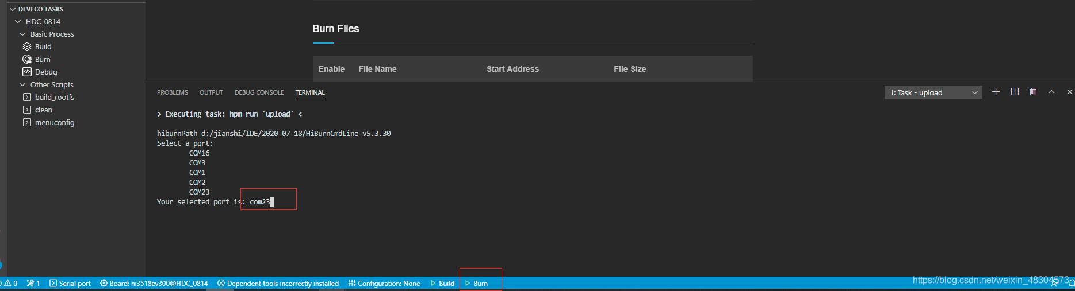Run the clean script
Image resolution: width=1075 pixels, height=291 pixels.
click(37, 110)
